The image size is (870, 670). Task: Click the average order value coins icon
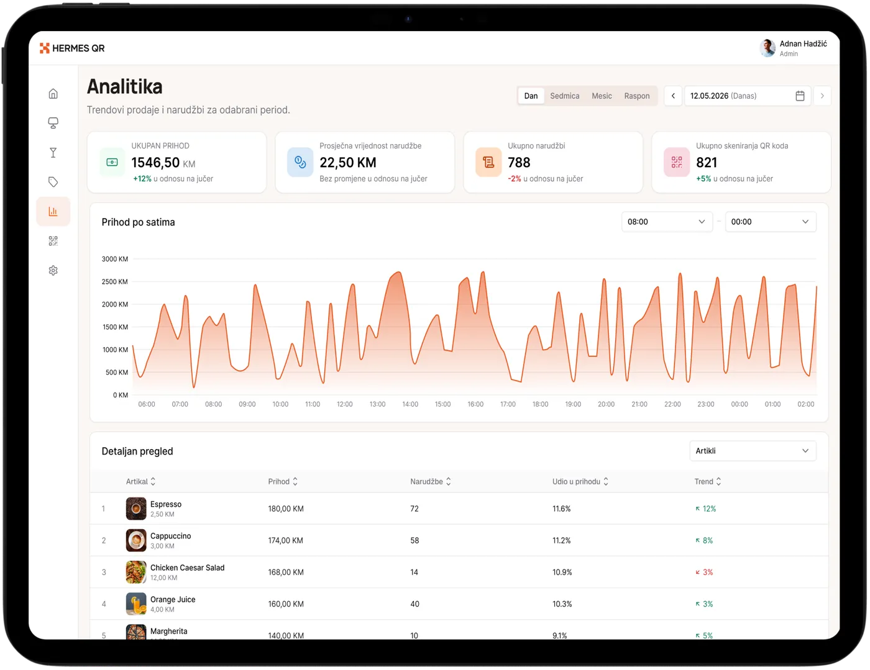pyautogui.click(x=300, y=162)
